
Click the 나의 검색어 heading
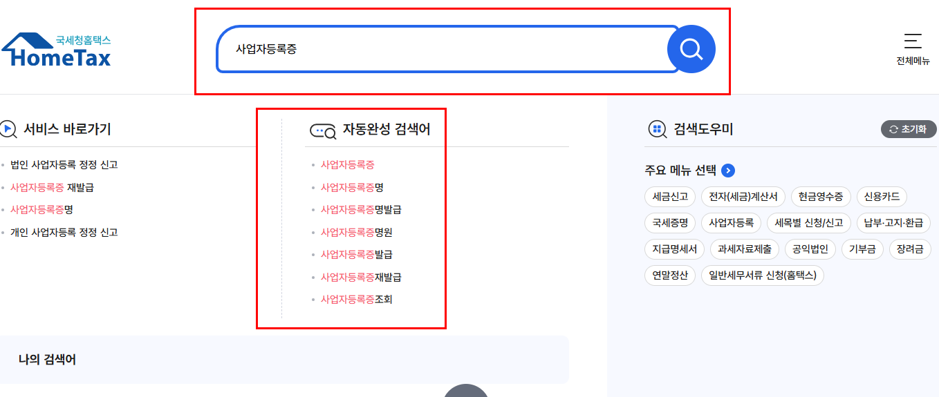point(47,359)
